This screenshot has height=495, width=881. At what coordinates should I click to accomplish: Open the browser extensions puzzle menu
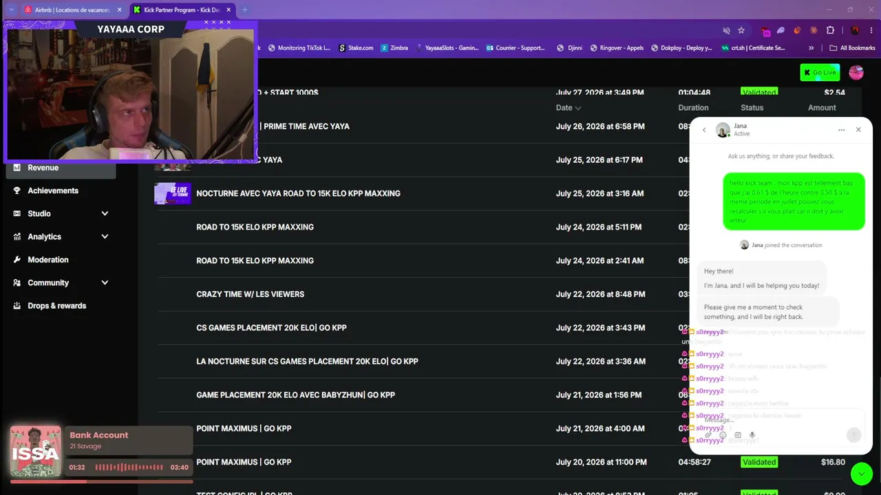click(x=830, y=30)
